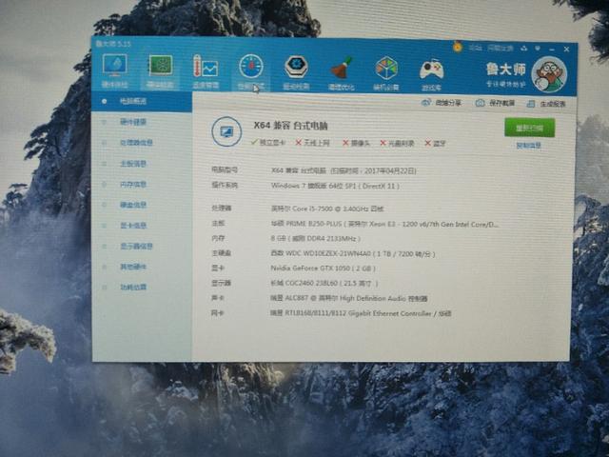
Task: Click the Nvidia GeForce GTX 1050 value
Action: (x=323, y=268)
